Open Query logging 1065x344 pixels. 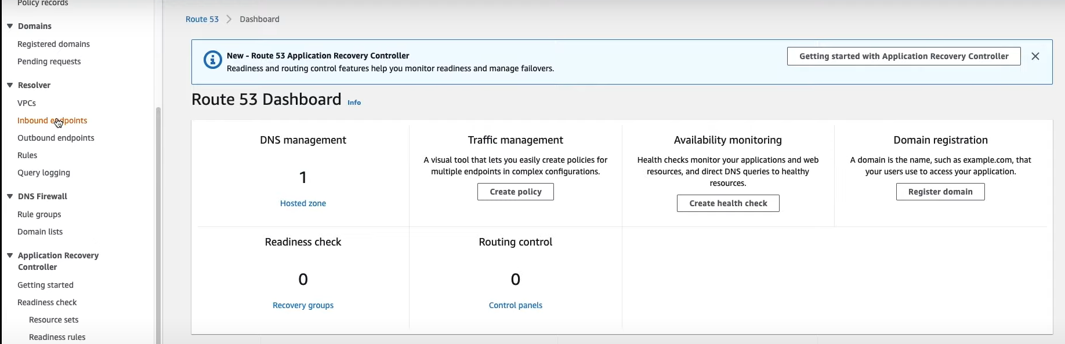tap(44, 173)
